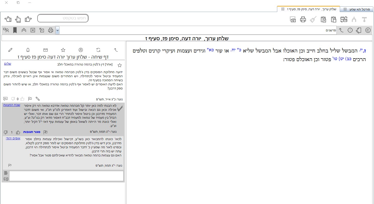The image size is (374, 204).
Task: Click the exclamation info circle icon
Action: click(350, 30)
